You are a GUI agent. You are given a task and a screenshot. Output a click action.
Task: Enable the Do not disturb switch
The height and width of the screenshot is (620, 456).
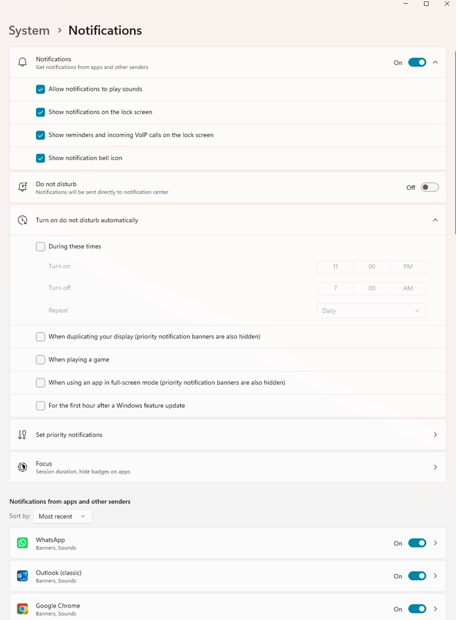pyautogui.click(x=429, y=187)
